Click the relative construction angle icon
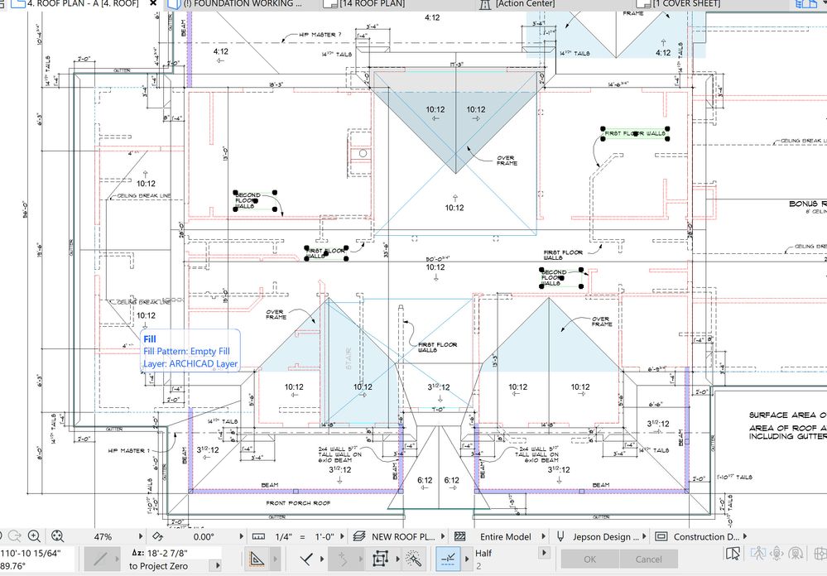 tap(306, 559)
